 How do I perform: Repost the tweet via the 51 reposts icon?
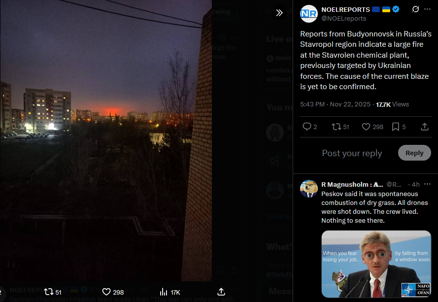[336, 127]
